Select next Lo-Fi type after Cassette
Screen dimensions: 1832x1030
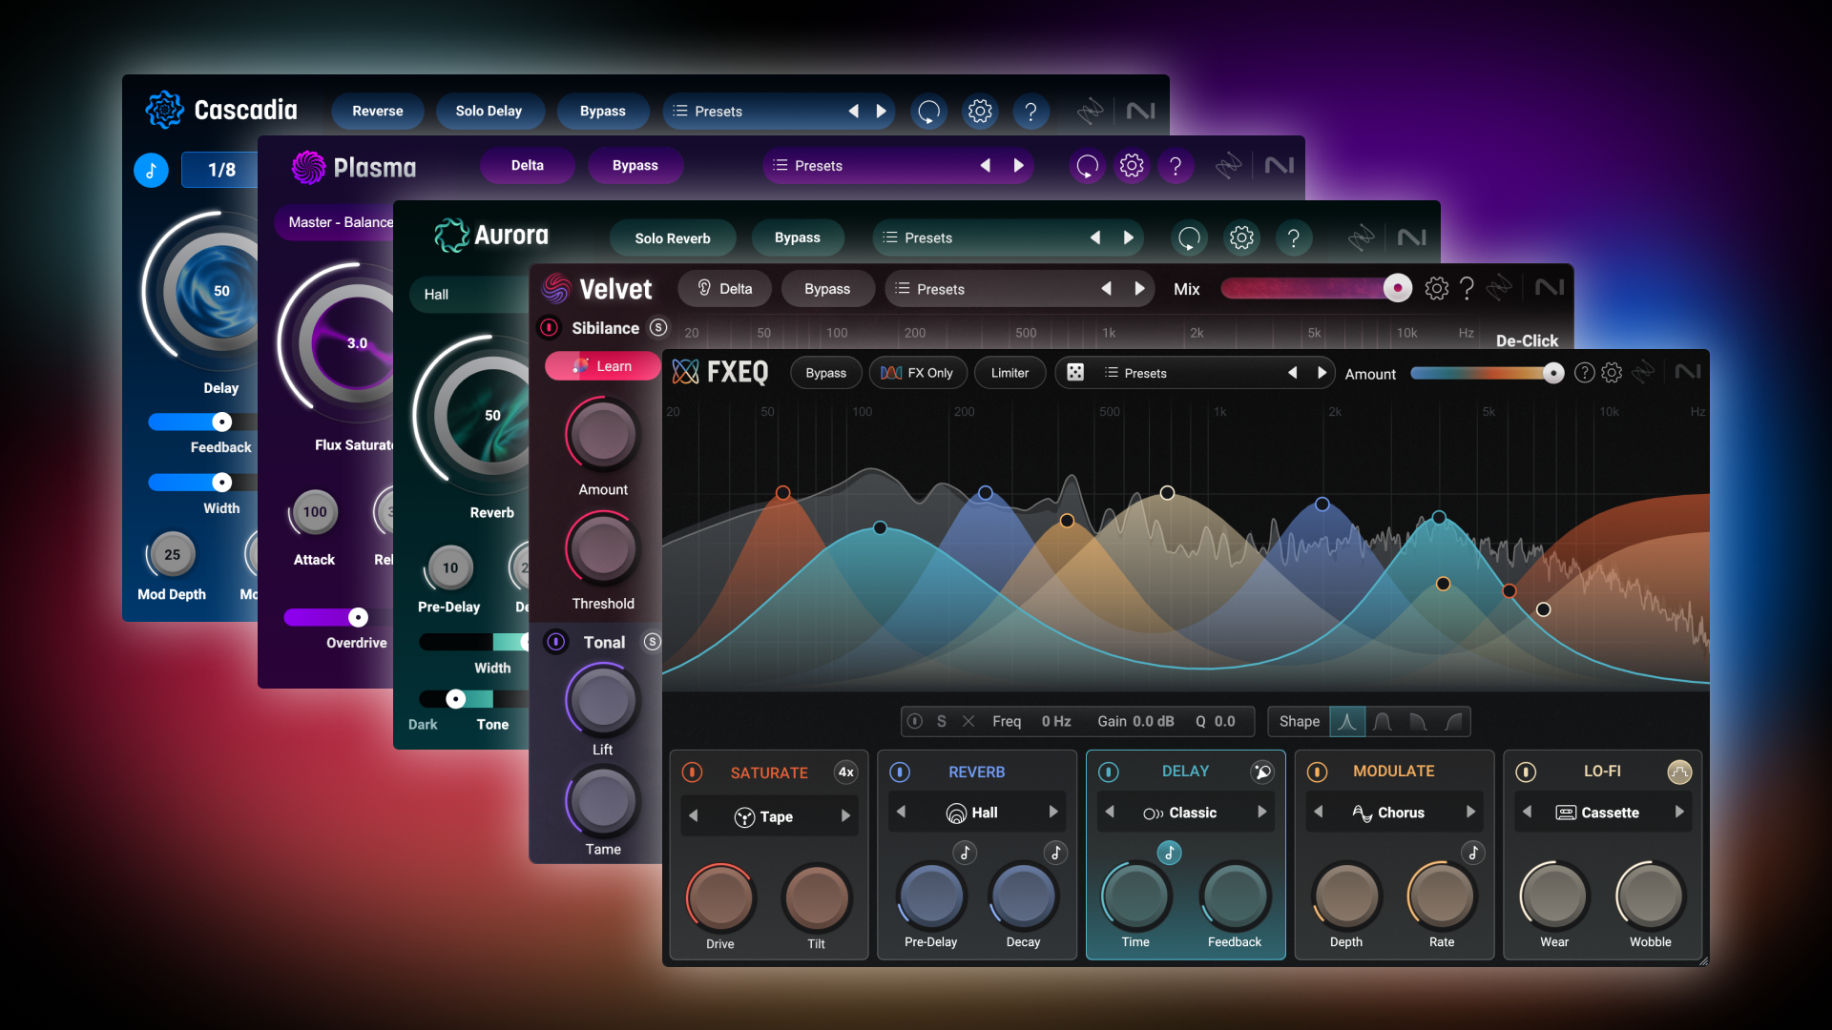(1679, 812)
